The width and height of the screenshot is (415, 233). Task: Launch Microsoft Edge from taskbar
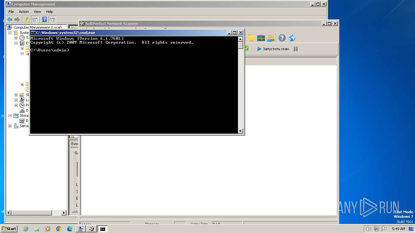70,229
